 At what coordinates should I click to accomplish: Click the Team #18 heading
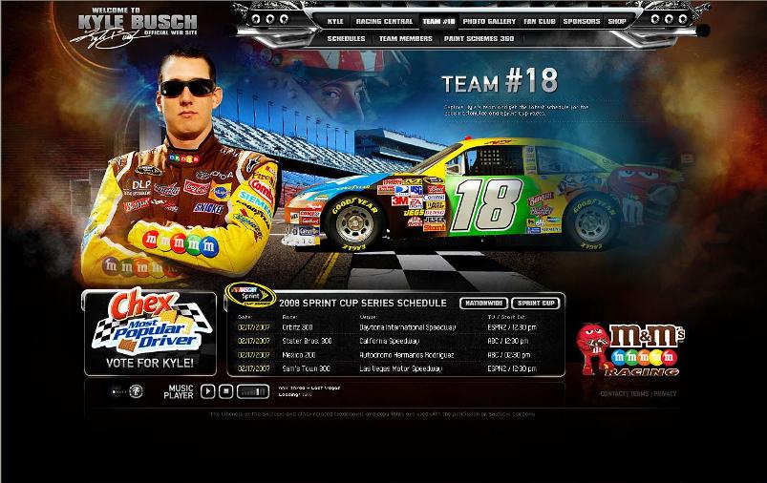500,81
